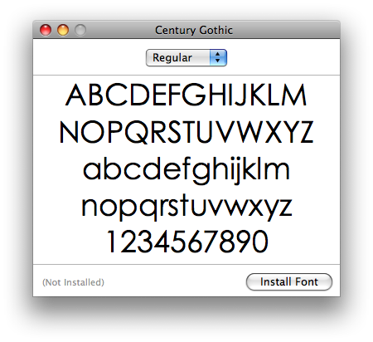Click the Install Font button
This screenshot has height=342, width=373.
[x=289, y=282]
